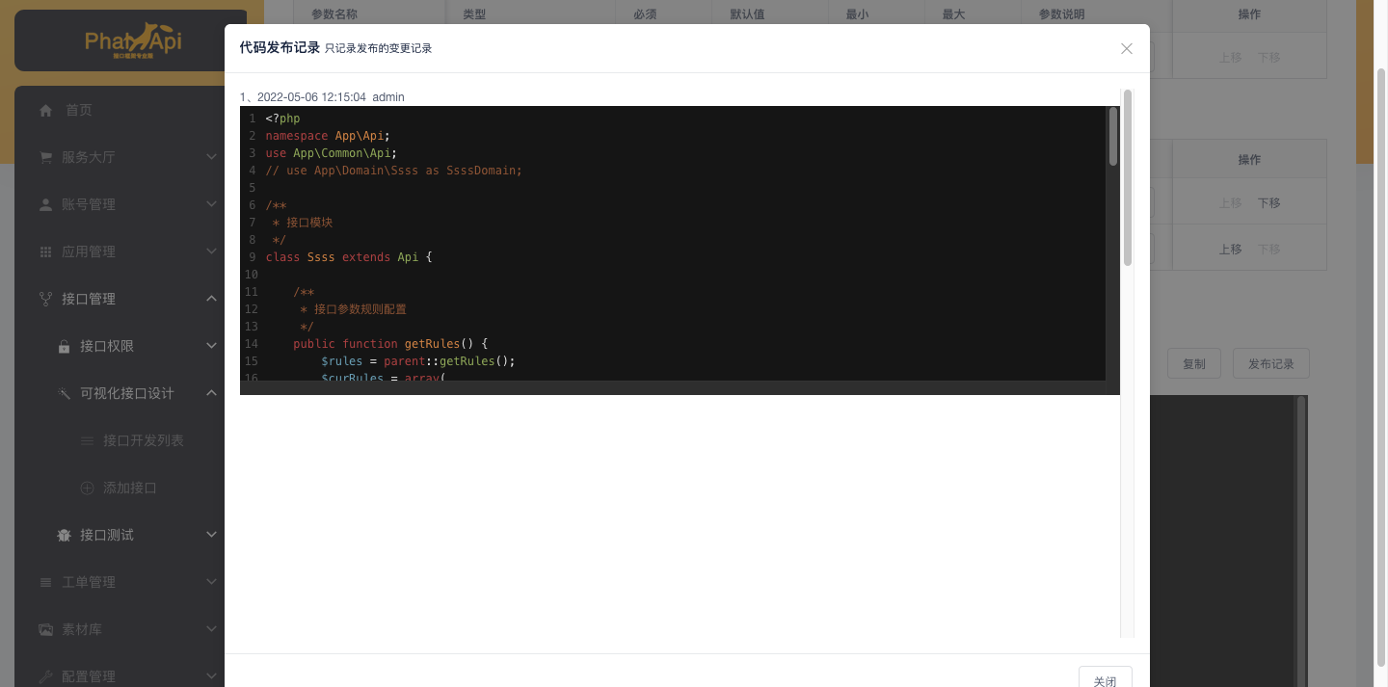1388x687 pixels.
Task: Expand the 接口测试 submenu chevron
Action: [212, 535]
